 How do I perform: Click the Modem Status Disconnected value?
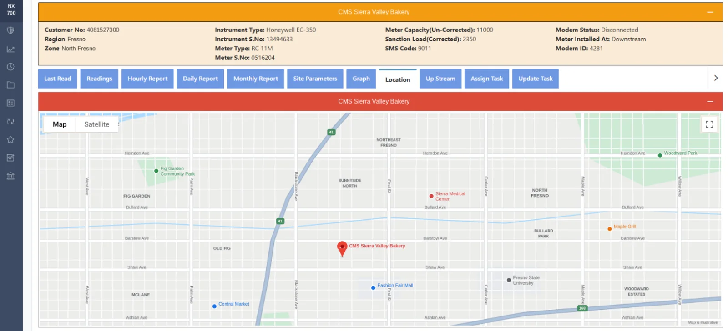[x=620, y=30]
